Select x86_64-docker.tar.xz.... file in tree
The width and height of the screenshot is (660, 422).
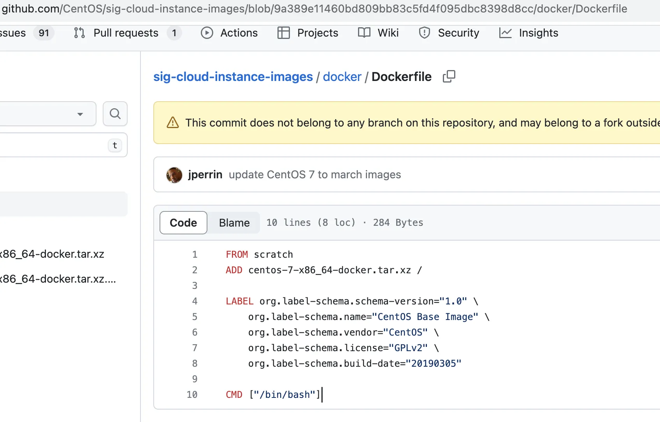click(58, 279)
